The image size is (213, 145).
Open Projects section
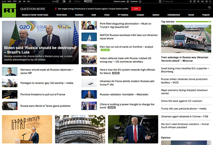pos(206,15)
